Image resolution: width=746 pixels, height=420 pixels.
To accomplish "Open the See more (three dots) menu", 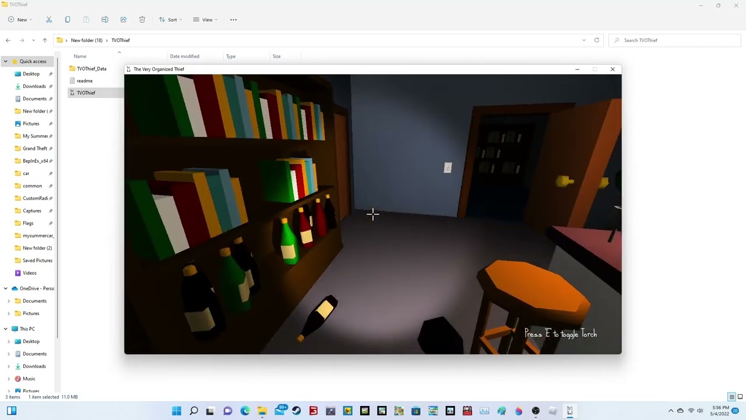I will (234, 20).
